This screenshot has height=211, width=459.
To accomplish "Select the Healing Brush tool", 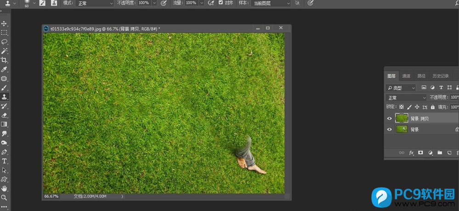I will click(4, 78).
